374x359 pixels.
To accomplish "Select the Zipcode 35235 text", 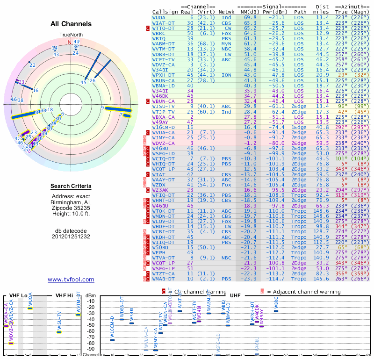I will (x=71, y=208).
